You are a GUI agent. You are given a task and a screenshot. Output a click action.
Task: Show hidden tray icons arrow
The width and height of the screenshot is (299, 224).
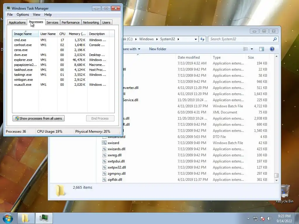[248, 218]
